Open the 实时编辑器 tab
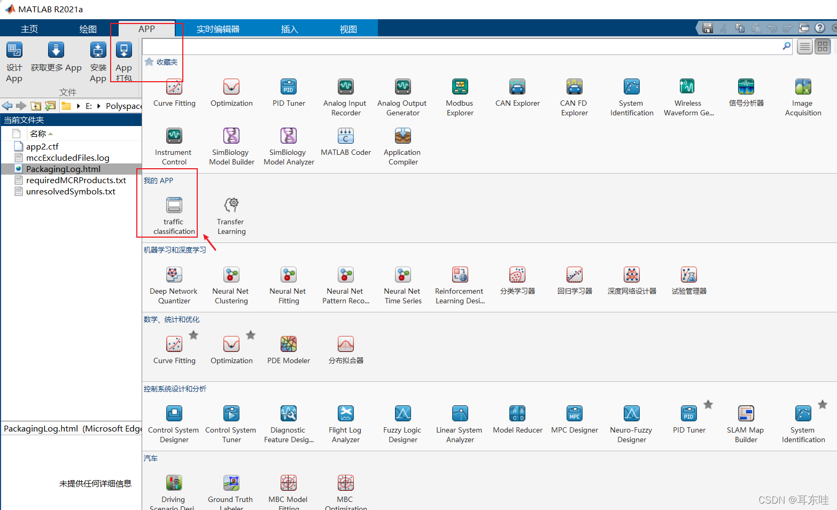The width and height of the screenshot is (837, 510). click(x=218, y=29)
